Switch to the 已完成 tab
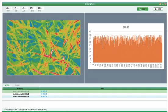Viewport: 168px width, 112px height. coord(17,85)
